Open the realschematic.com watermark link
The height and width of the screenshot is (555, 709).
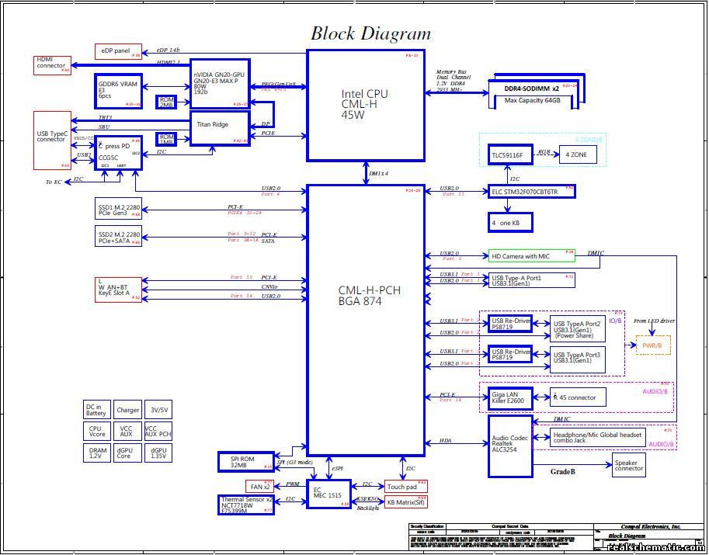coord(658,547)
